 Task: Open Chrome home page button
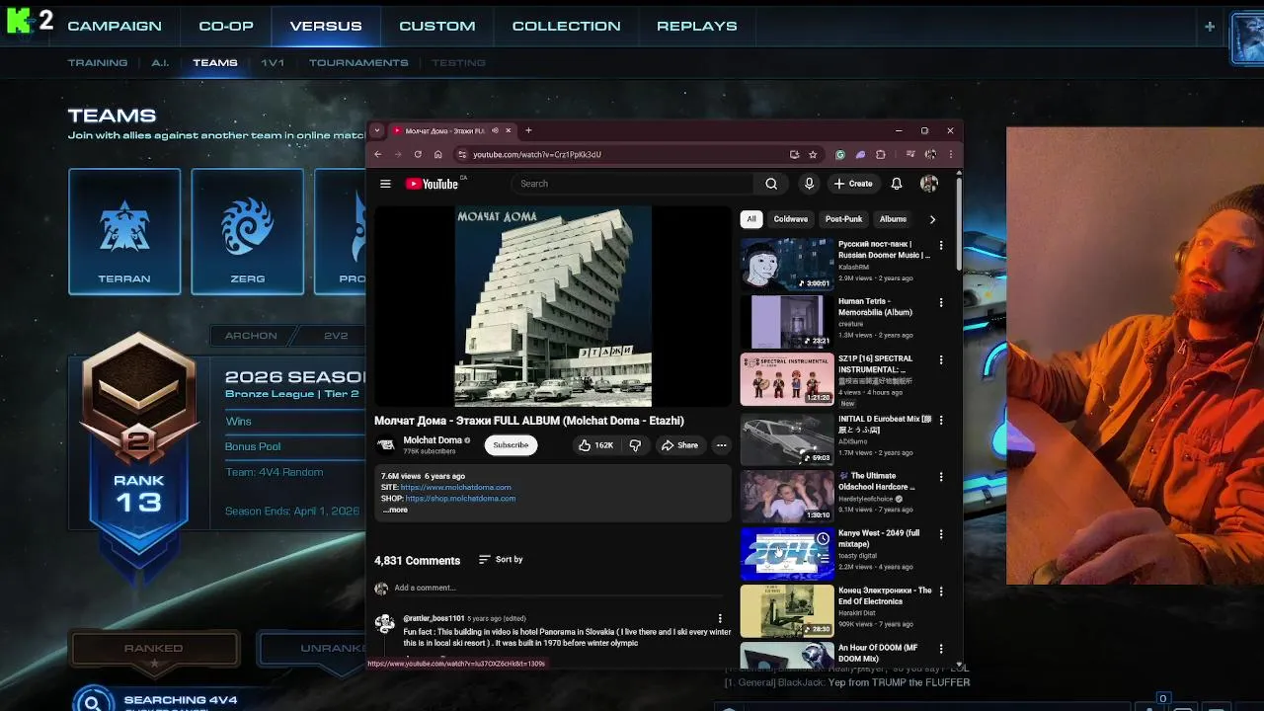[438, 154]
